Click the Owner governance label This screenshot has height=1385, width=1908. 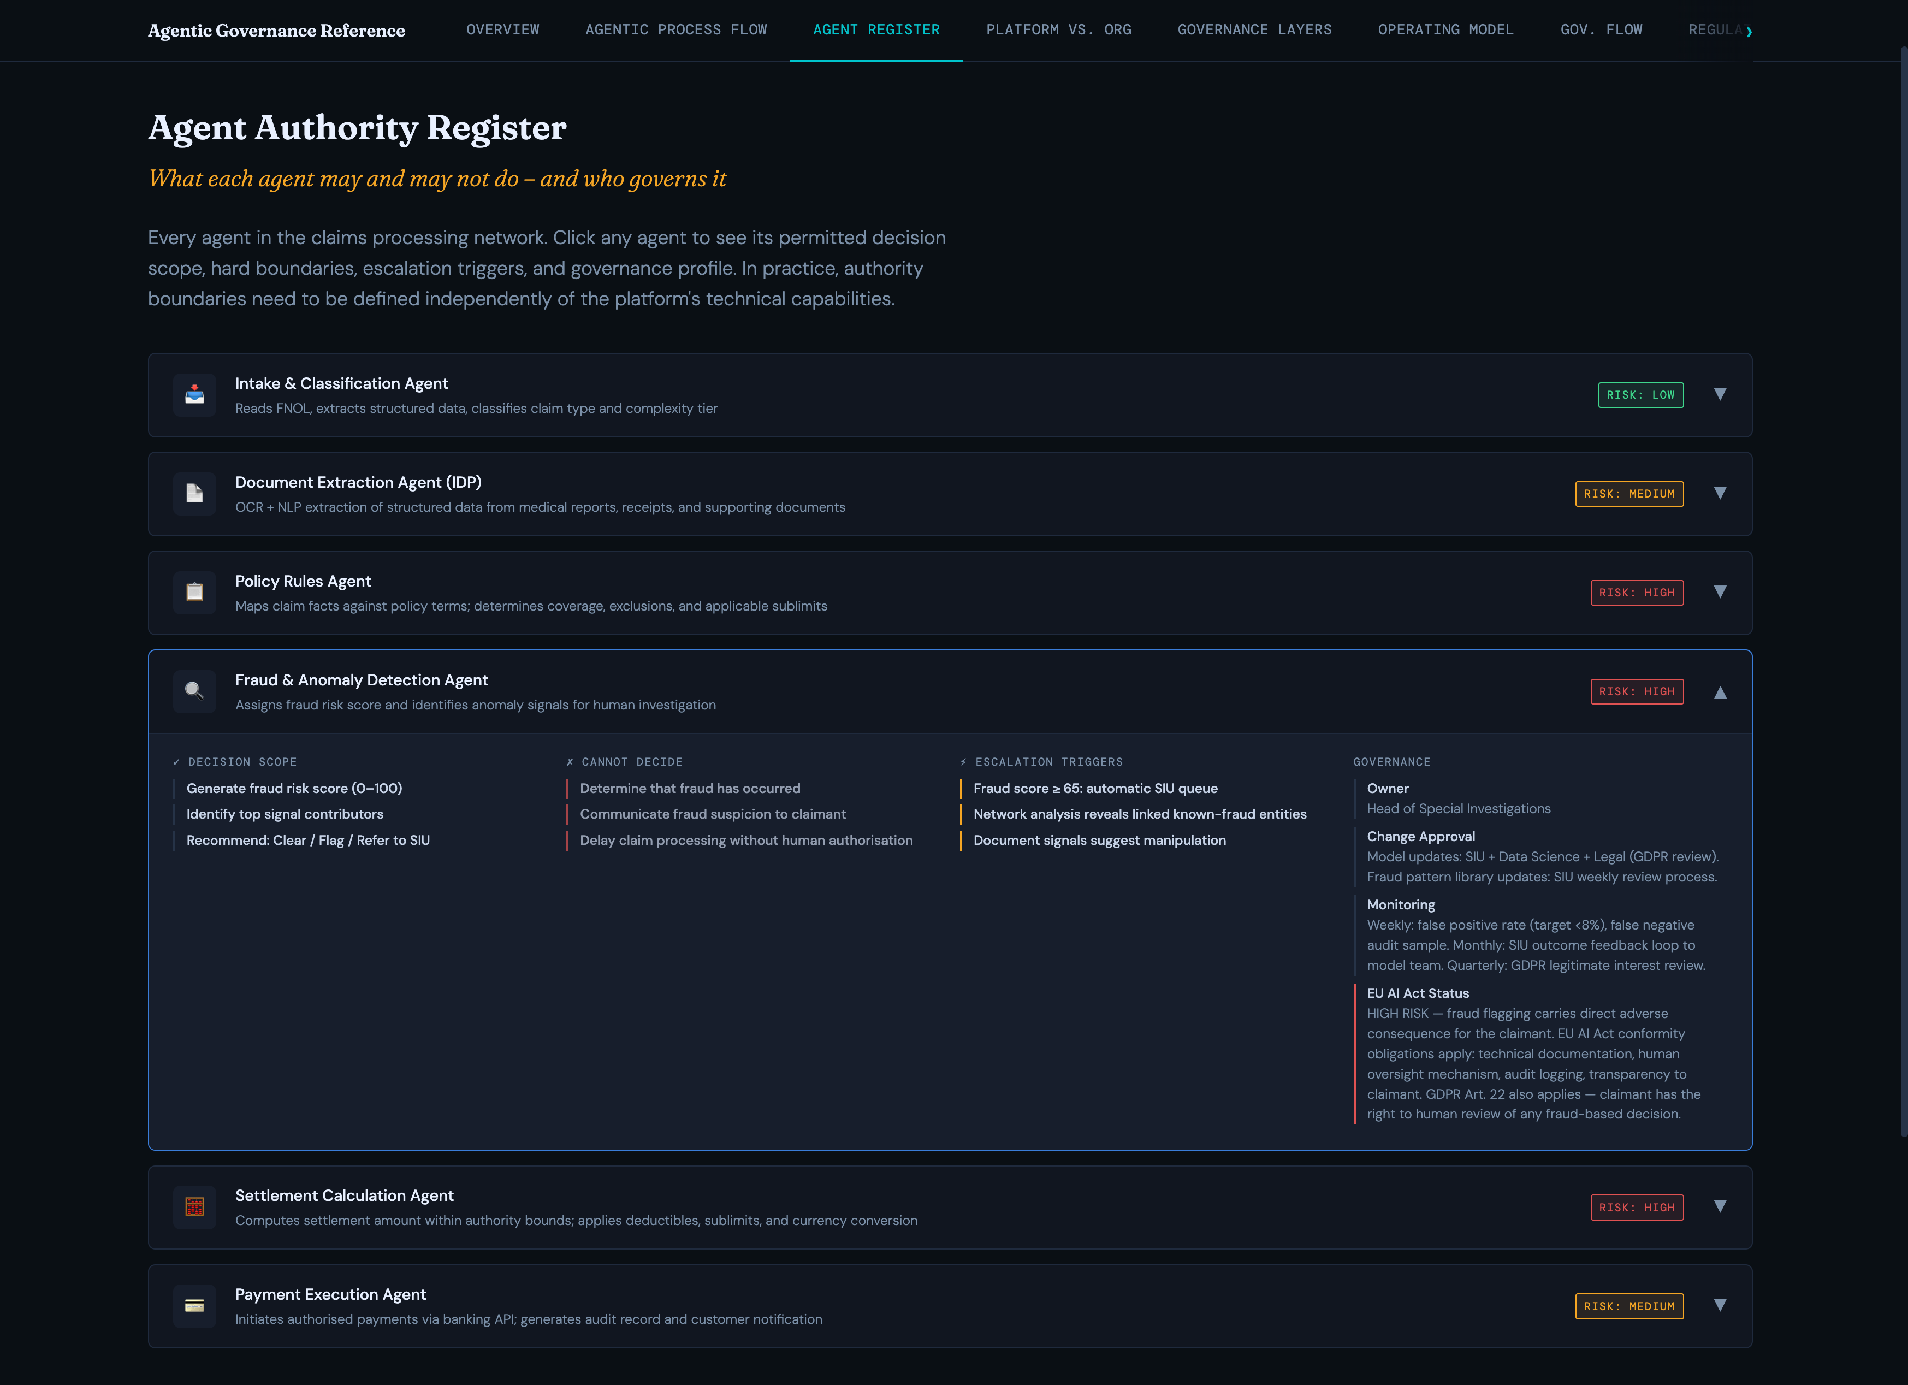coord(1387,789)
